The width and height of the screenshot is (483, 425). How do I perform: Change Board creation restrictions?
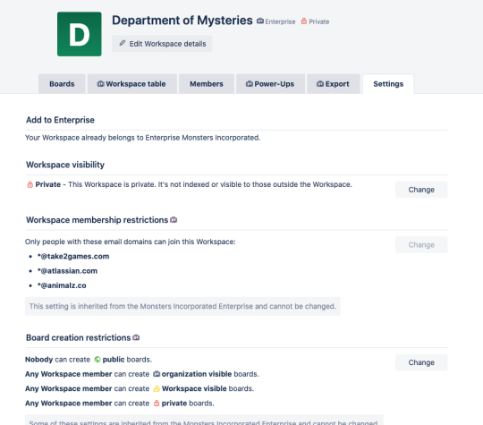pyautogui.click(x=421, y=362)
